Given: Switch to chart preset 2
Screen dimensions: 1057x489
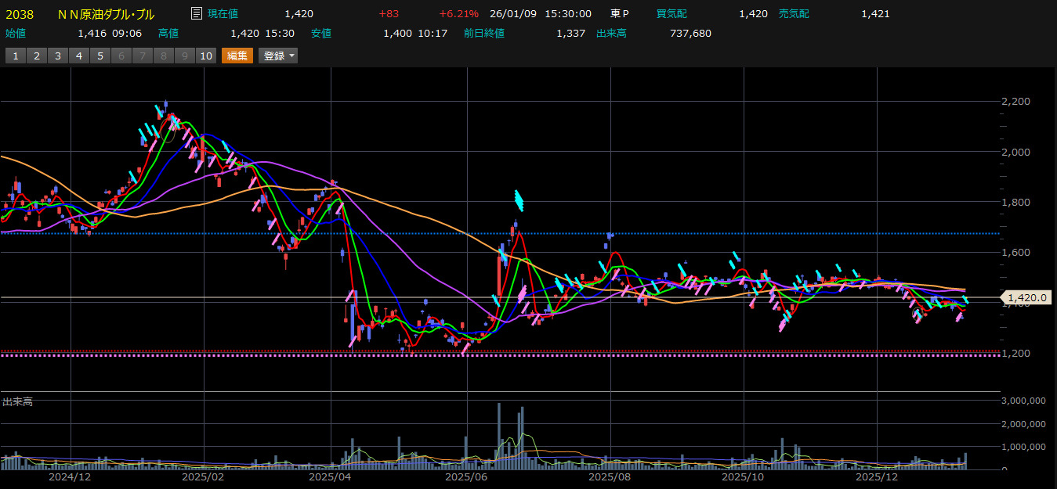Looking at the screenshot, I should pyautogui.click(x=37, y=56).
